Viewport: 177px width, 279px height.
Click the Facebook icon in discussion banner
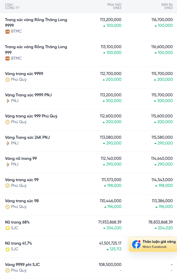(x=136, y=244)
